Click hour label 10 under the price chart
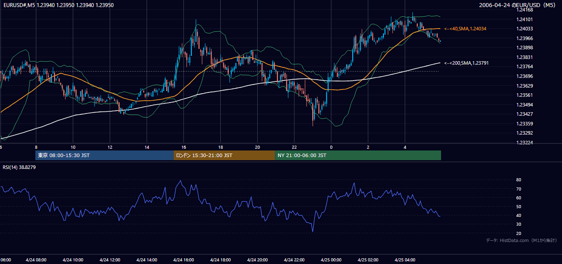This screenshot has width=562, height=264. [73, 147]
